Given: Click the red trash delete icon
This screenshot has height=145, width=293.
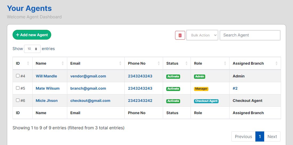Looking at the screenshot, I should click(180, 35).
